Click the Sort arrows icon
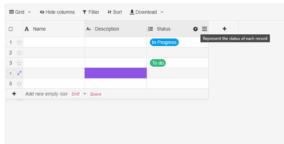Screen dimensions: 284x144 point(109,12)
